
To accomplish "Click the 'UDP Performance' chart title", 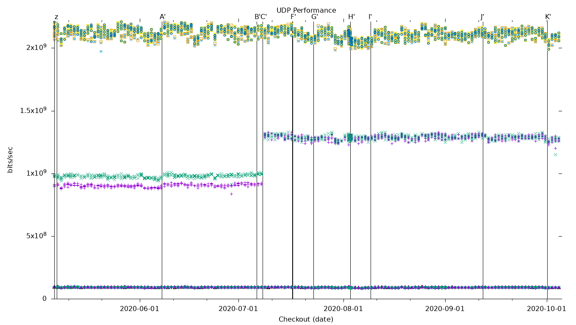I will tap(306, 11).
